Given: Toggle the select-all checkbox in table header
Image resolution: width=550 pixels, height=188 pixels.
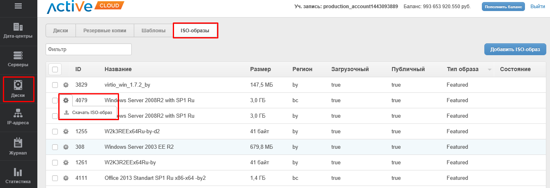Looking at the screenshot, I should (x=55, y=69).
